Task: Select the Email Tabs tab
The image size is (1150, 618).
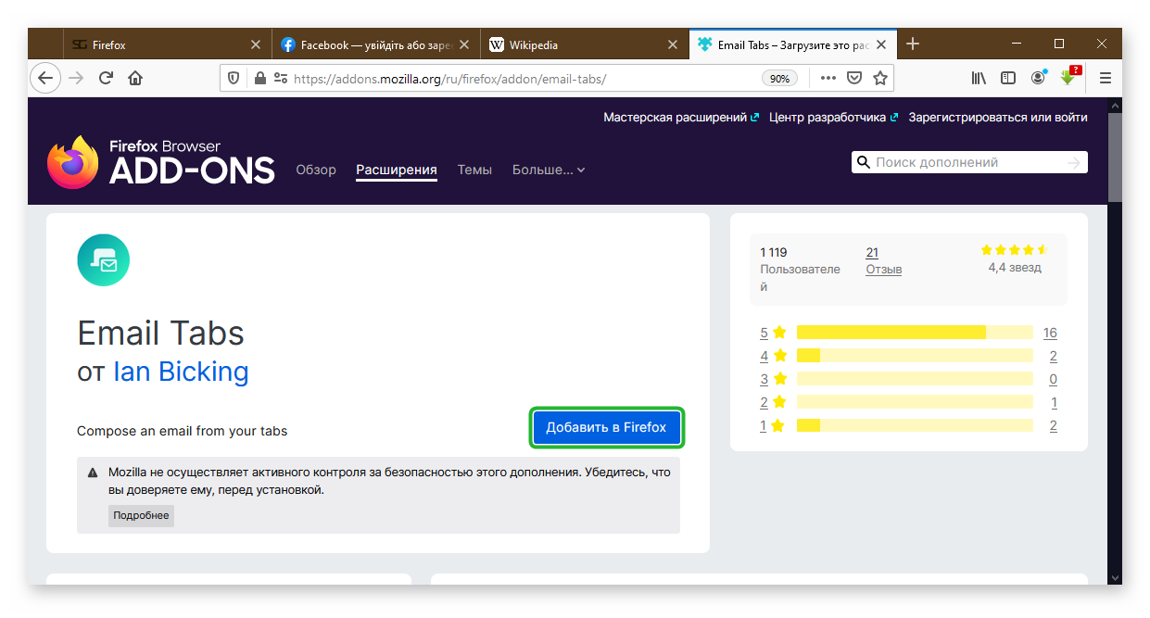Action: (x=794, y=44)
